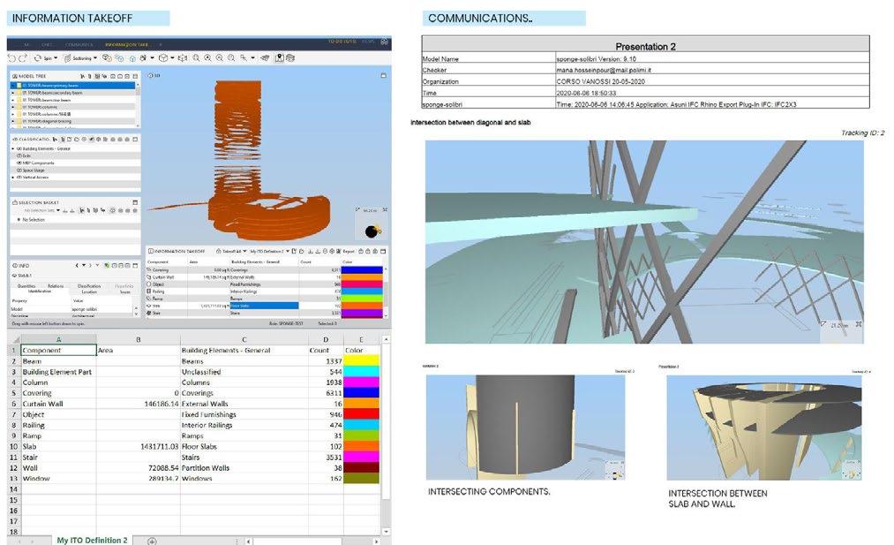Open the box view dropdown arrow
The height and width of the screenshot is (545, 894).
pyautogui.click(x=171, y=58)
